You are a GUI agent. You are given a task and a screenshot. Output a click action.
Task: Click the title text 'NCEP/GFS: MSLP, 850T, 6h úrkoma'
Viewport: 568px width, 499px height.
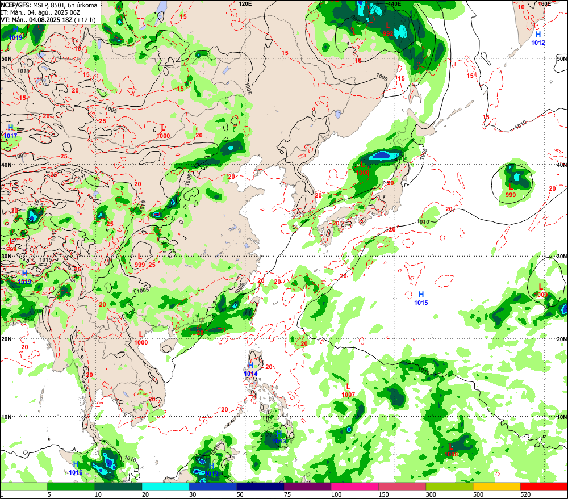point(49,5)
